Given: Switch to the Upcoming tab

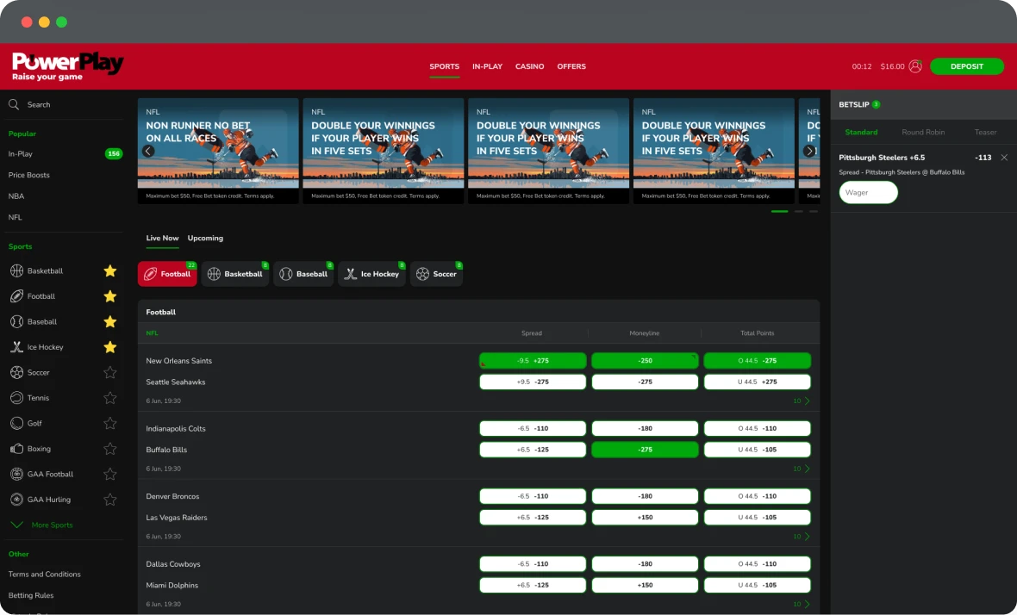Looking at the screenshot, I should pyautogui.click(x=205, y=238).
